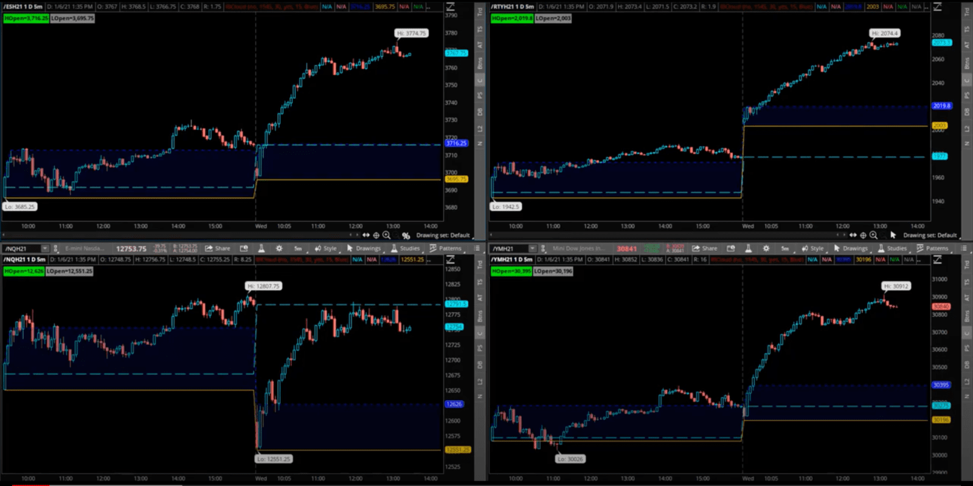The height and width of the screenshot is (486, 973).
Task: Click the Lo: 12551.25 bubble on the /NQ chart
Action: 273,459
